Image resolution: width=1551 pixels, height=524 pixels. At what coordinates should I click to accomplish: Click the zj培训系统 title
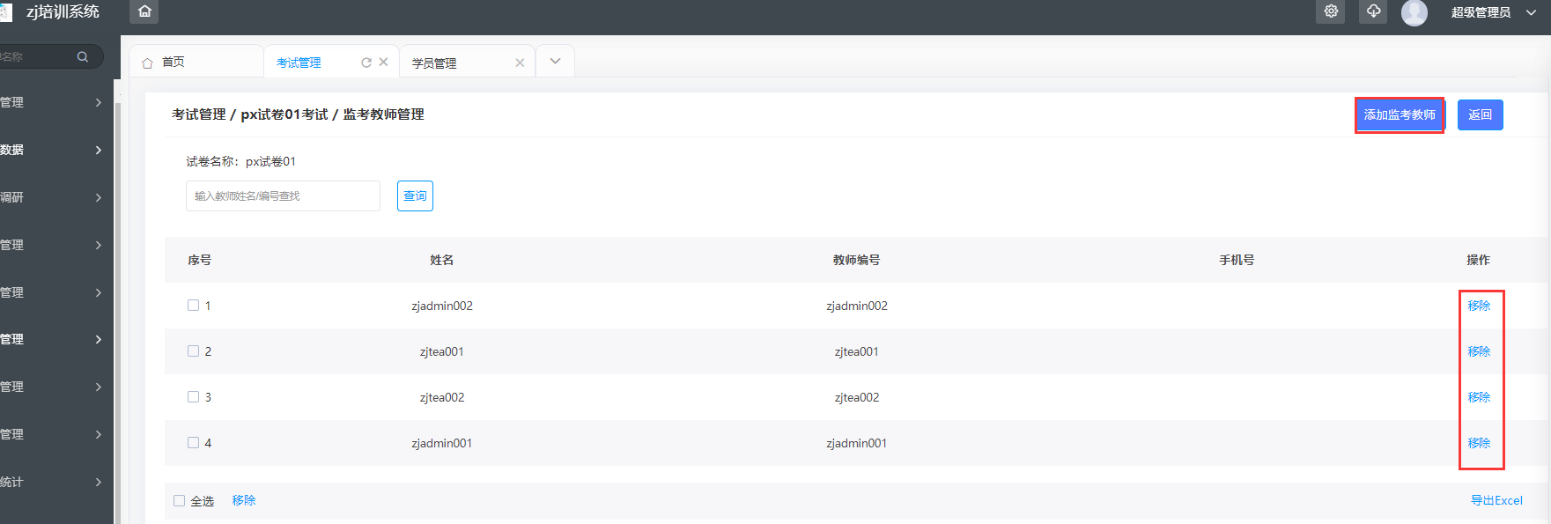click(x=63, y=11)
